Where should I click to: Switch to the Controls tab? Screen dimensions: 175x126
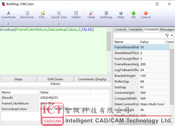point(121,30)
